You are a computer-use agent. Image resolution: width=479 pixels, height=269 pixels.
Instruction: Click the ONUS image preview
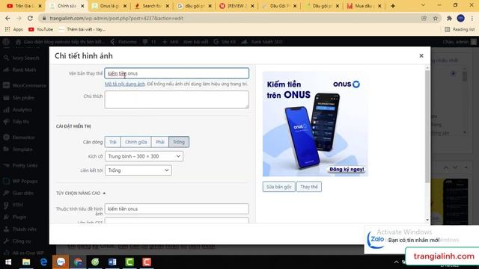point(315,124)
